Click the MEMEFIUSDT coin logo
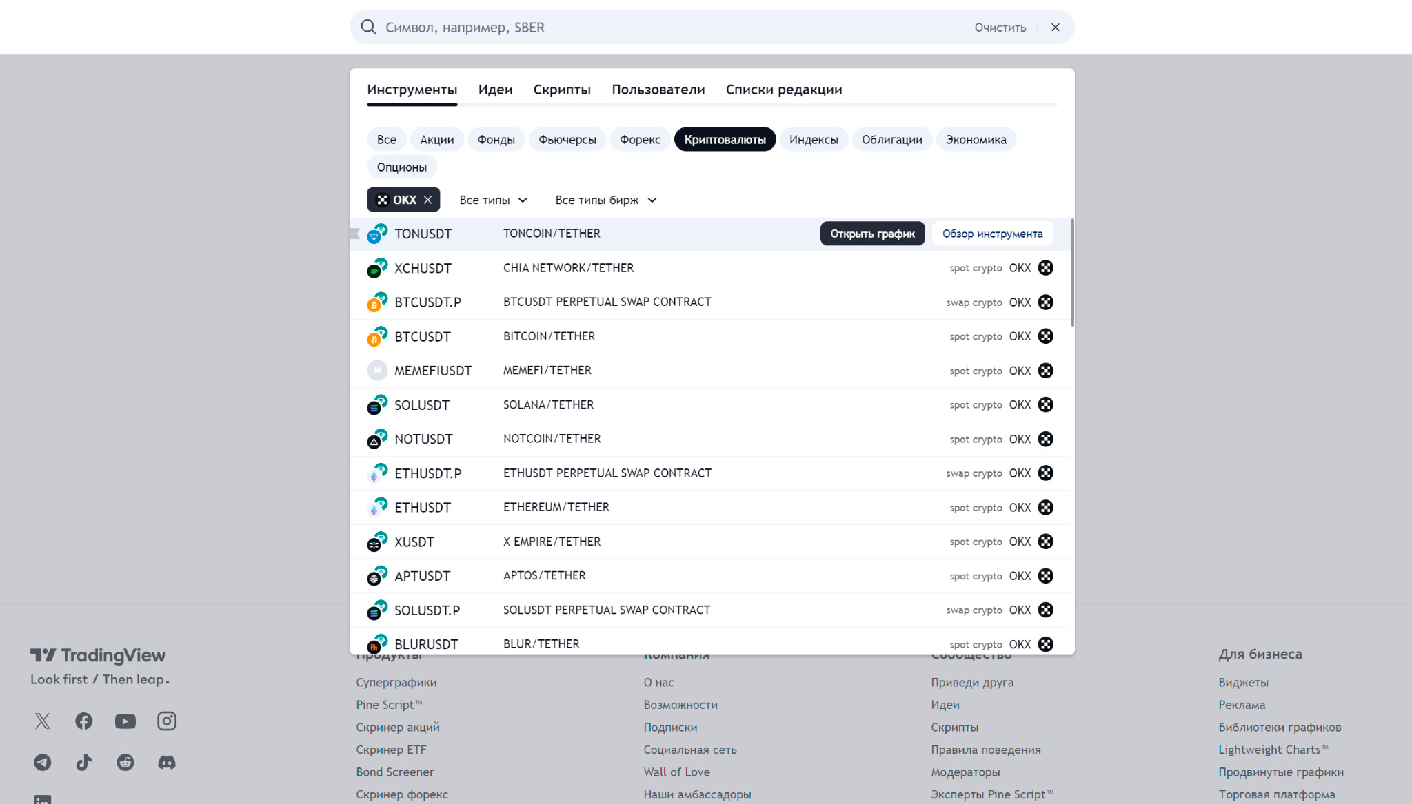Image resolution: width=1412 pixels, height=804 pixels. click(376, 371)
